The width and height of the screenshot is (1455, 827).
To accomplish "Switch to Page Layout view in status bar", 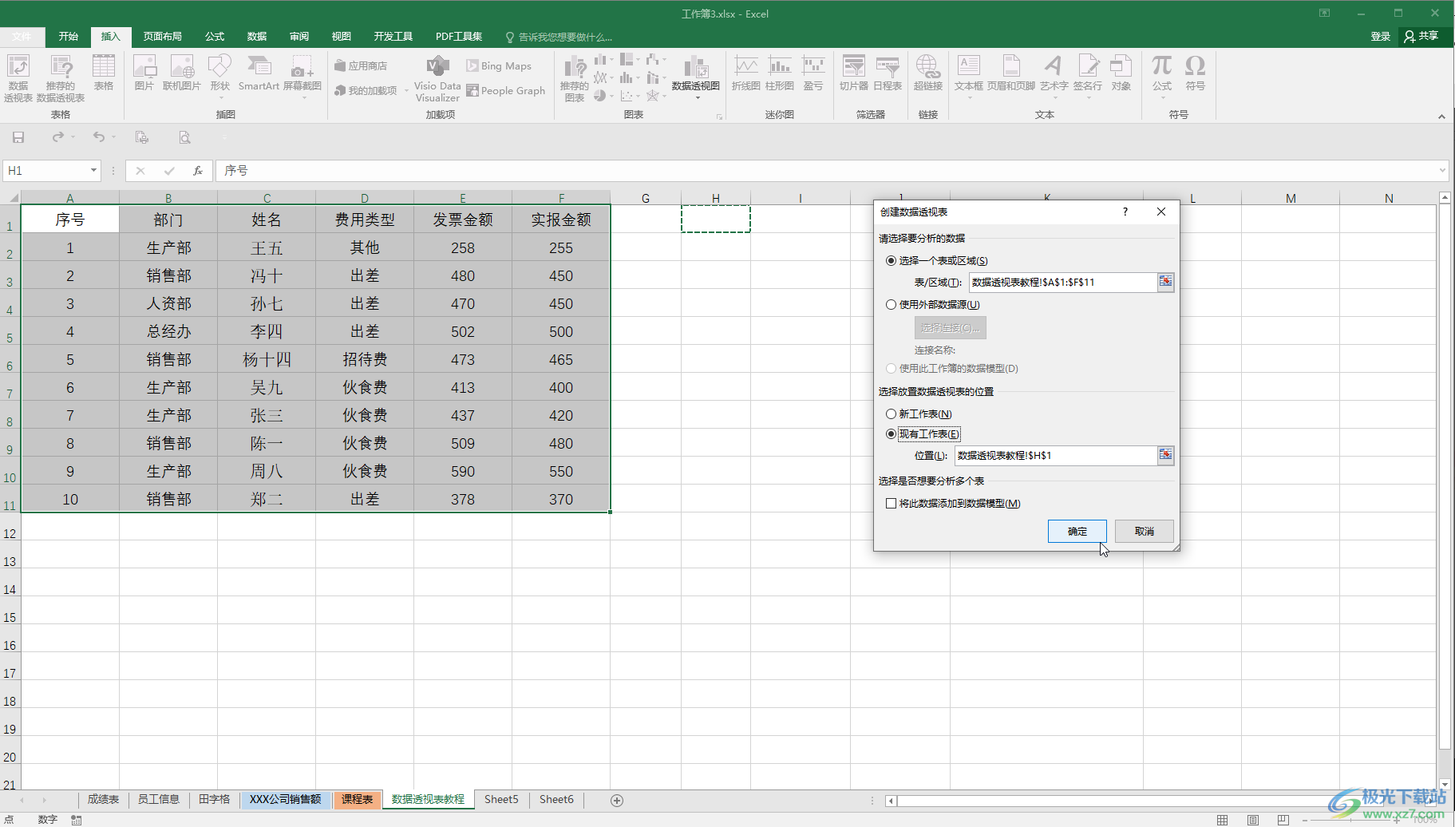I will click(1253, 820).
